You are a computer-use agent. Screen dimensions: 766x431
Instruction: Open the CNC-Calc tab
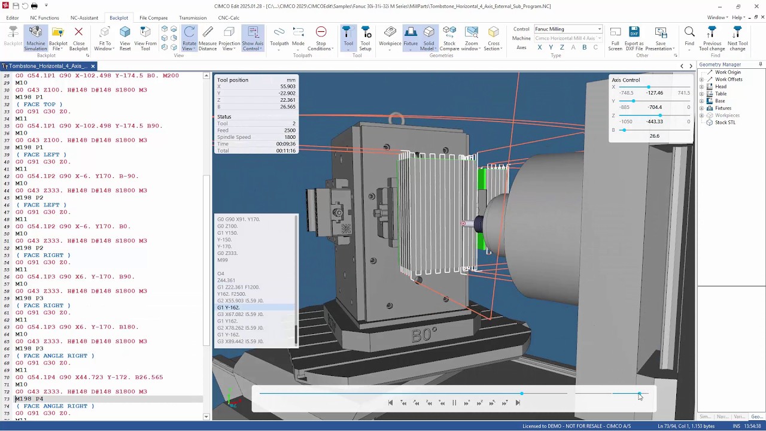coord(229,18)
